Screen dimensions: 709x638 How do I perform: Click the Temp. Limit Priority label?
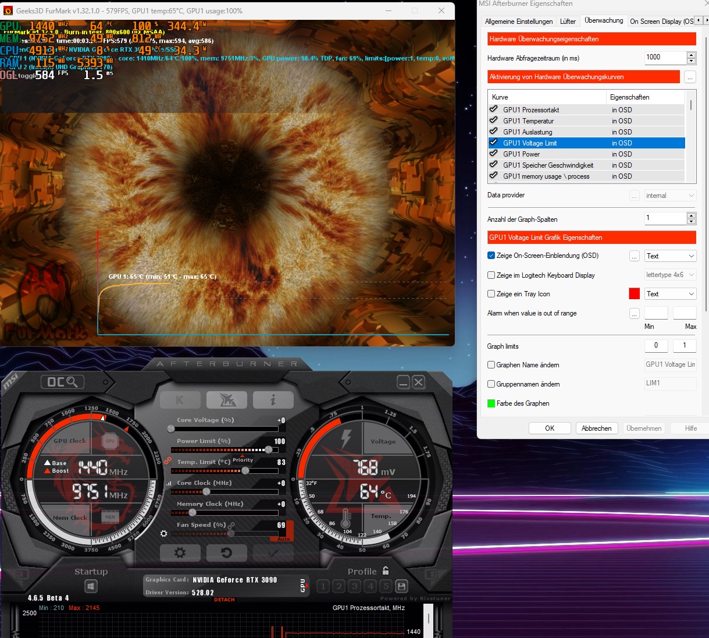[x=243, y=460]
